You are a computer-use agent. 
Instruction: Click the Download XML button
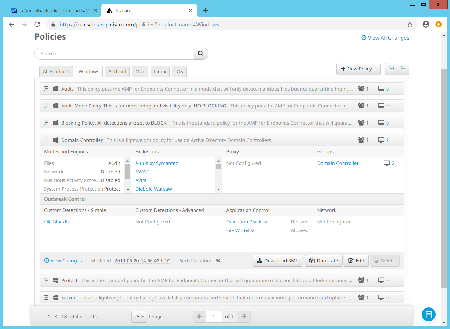[x=277, y=260]
